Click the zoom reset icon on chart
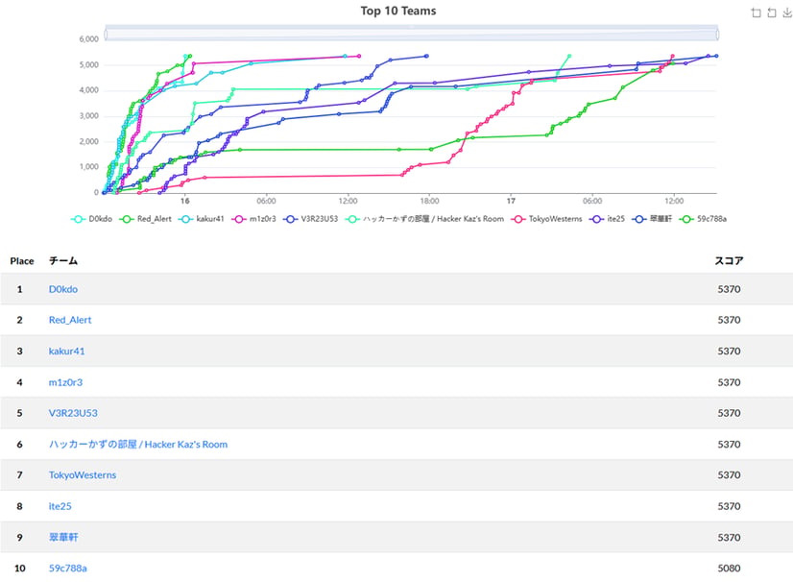The image size is (793, 582). tap(772, 12)
